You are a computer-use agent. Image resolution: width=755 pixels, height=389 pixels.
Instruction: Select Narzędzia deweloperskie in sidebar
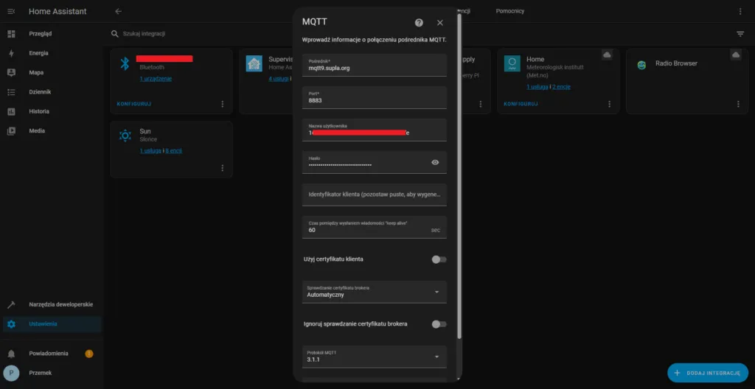pos(61,305)
